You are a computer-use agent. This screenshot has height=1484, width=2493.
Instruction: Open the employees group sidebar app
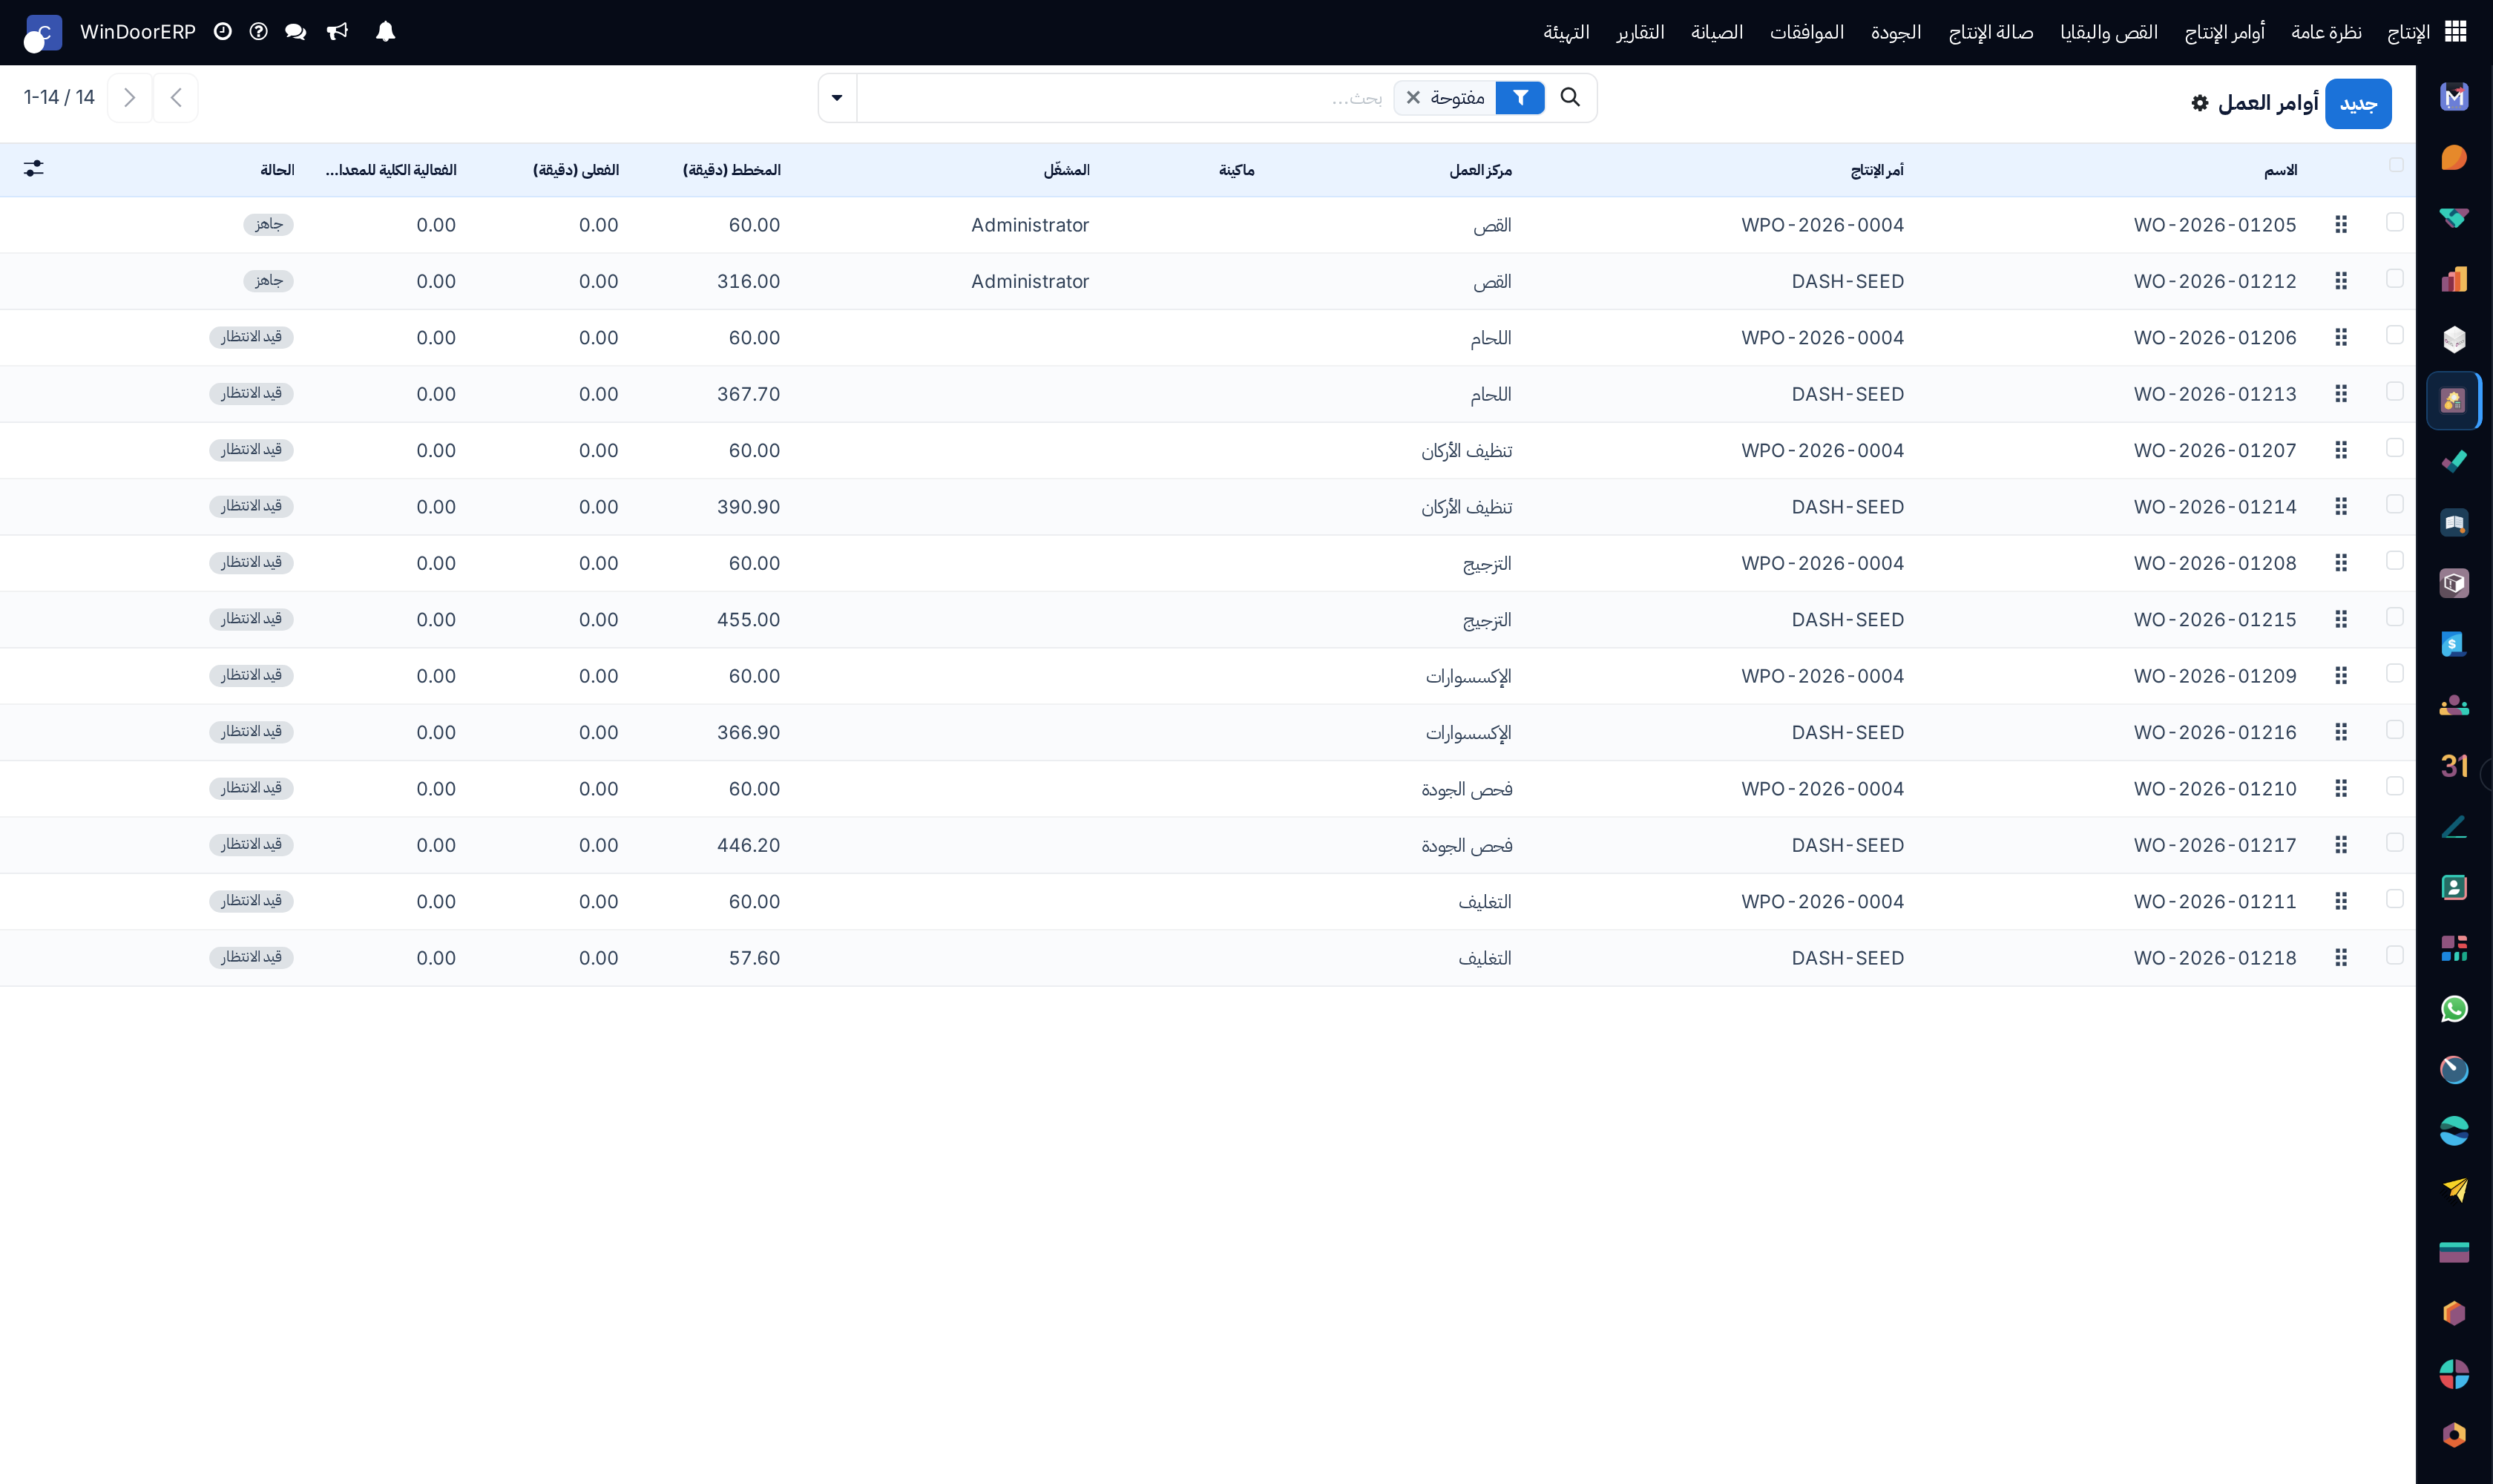point(2454,705)
